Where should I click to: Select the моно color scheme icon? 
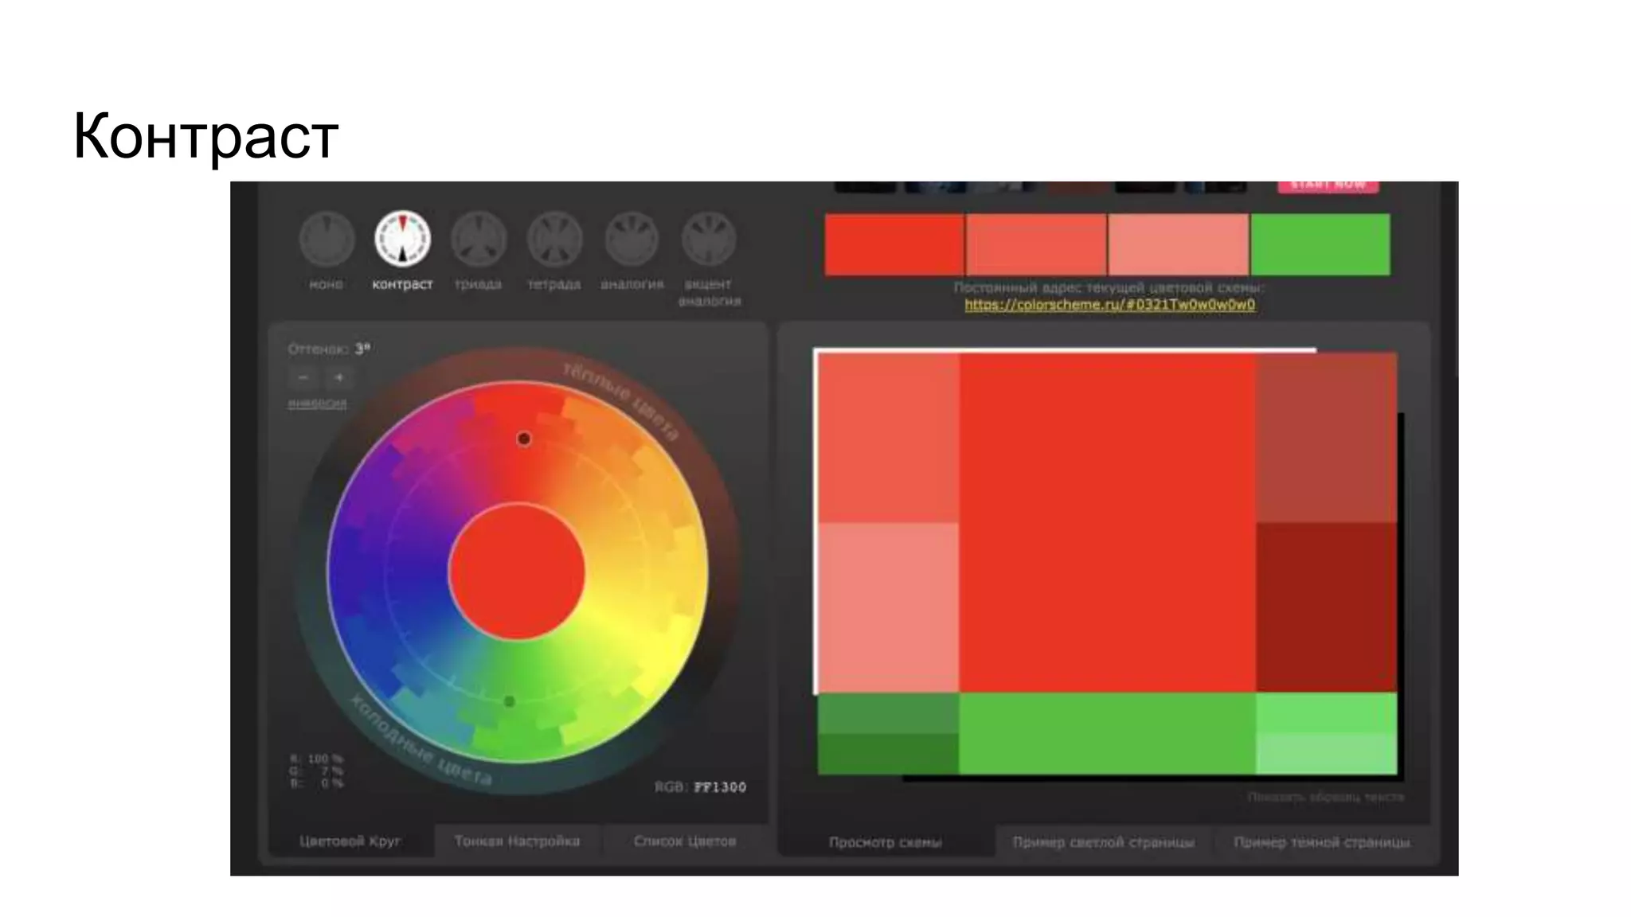327,240
